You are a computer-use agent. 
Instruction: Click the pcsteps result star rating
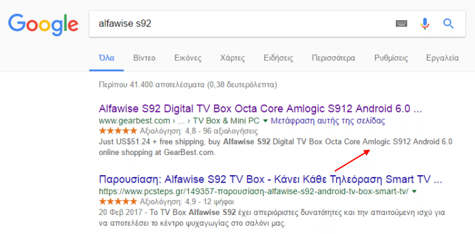click(x=118, y=201)
